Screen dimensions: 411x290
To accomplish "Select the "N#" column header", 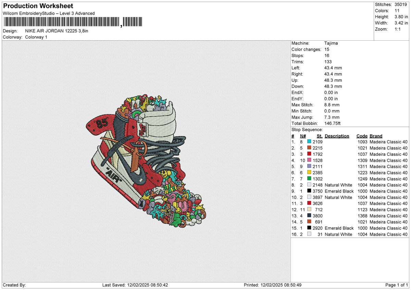I will [303, 136].
